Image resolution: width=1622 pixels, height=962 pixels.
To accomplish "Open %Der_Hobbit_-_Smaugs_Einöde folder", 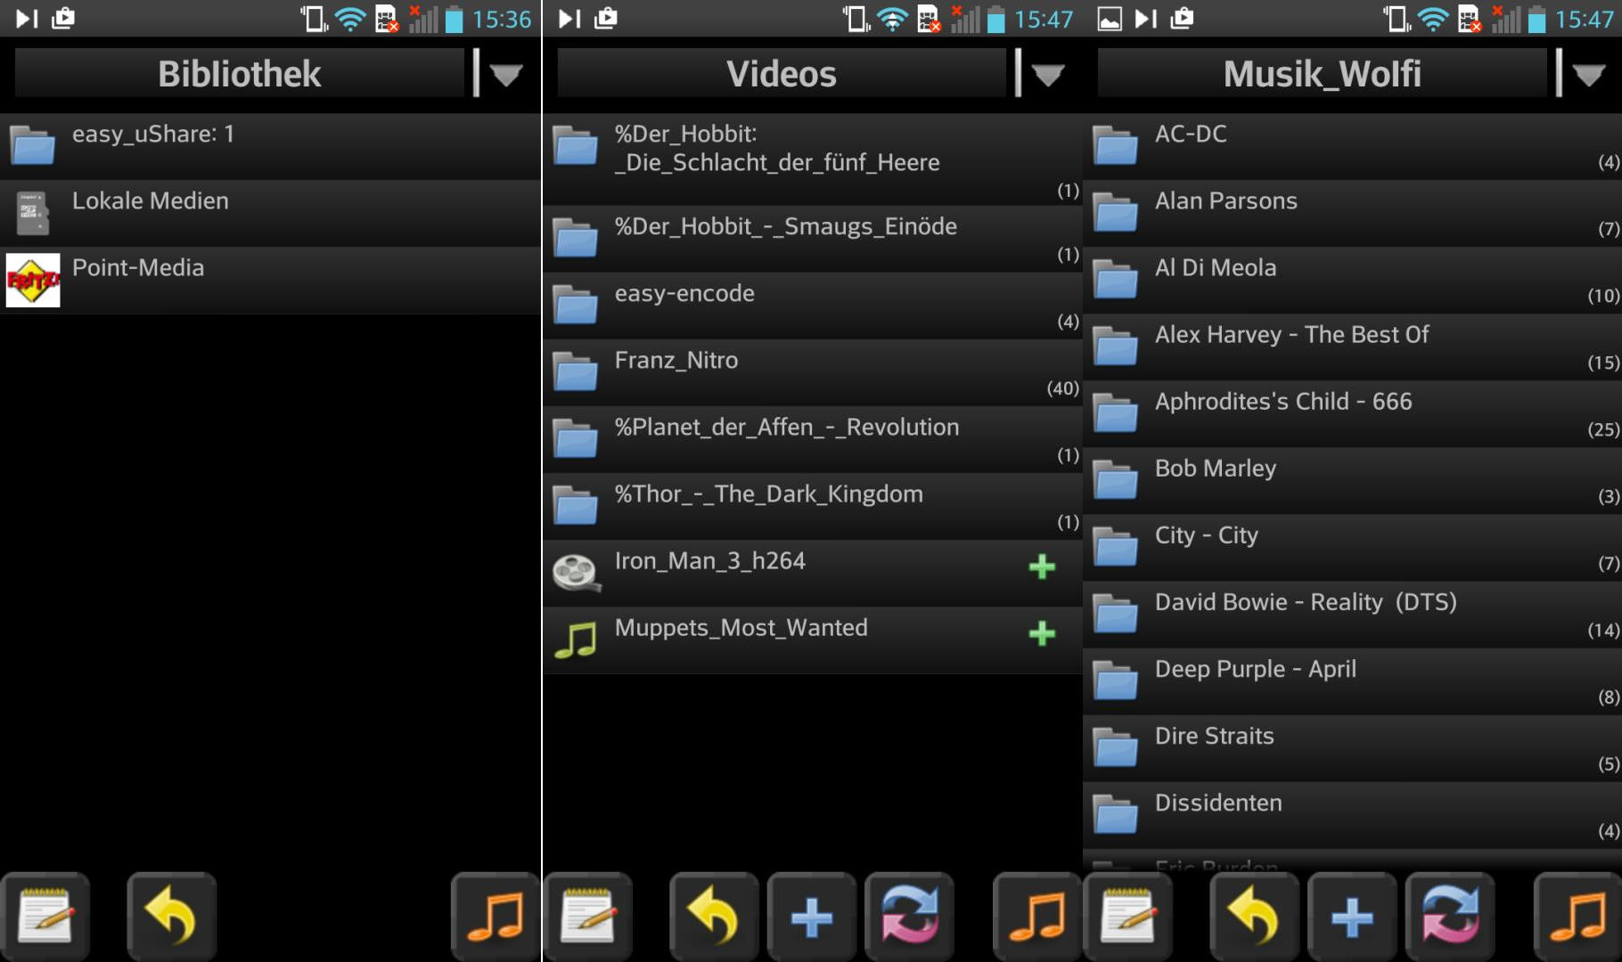I will pyautogui.click(x=813, y=239).
